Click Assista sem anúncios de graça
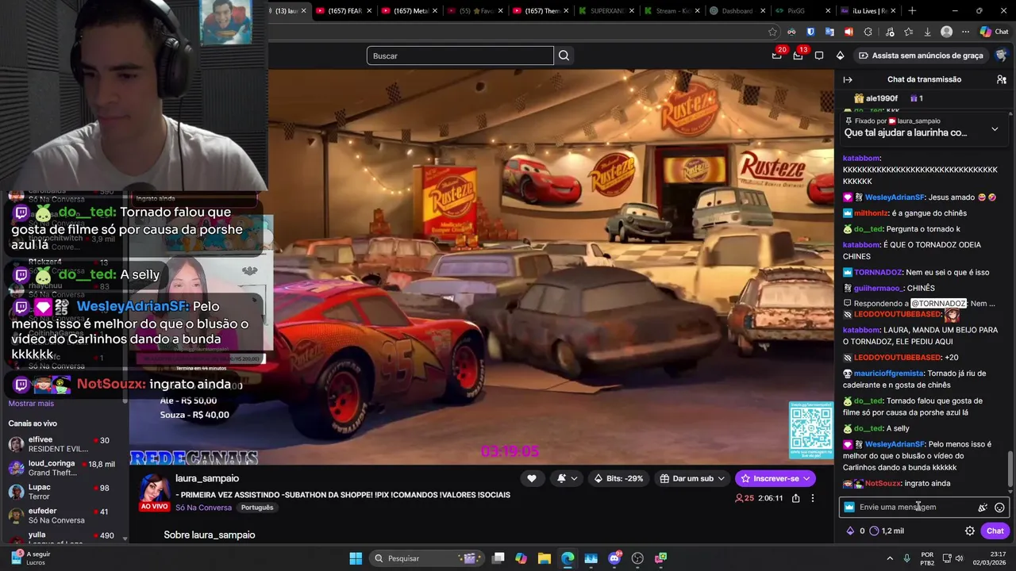 tap(921, 56)
